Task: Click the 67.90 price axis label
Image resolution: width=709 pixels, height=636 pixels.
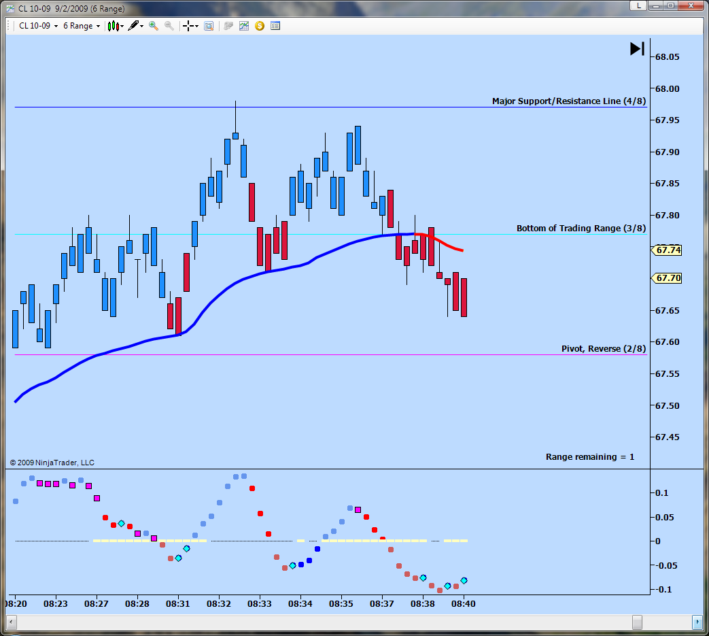Action: pos(667,152)
